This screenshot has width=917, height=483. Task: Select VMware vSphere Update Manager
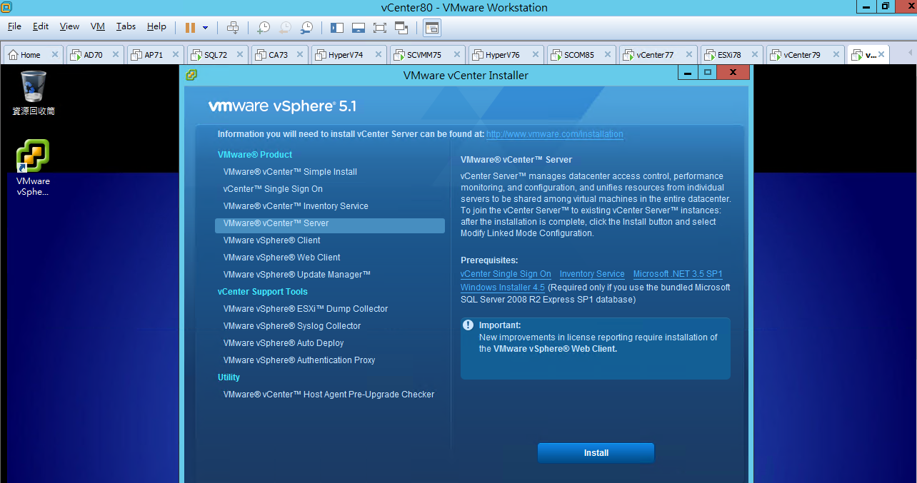pos(296,275)
